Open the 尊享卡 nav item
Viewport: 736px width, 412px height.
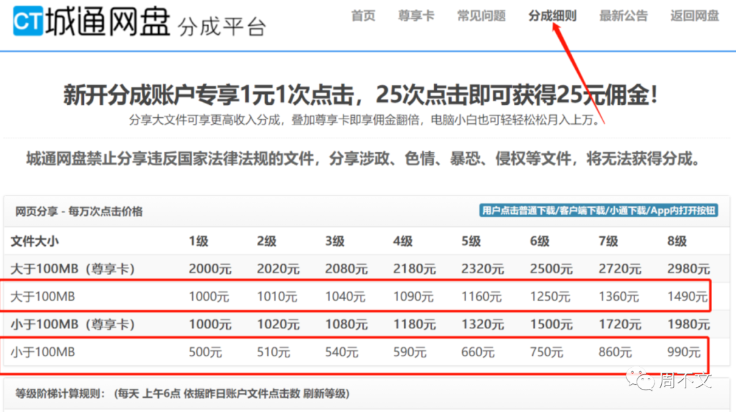click(x=416, y=16)
